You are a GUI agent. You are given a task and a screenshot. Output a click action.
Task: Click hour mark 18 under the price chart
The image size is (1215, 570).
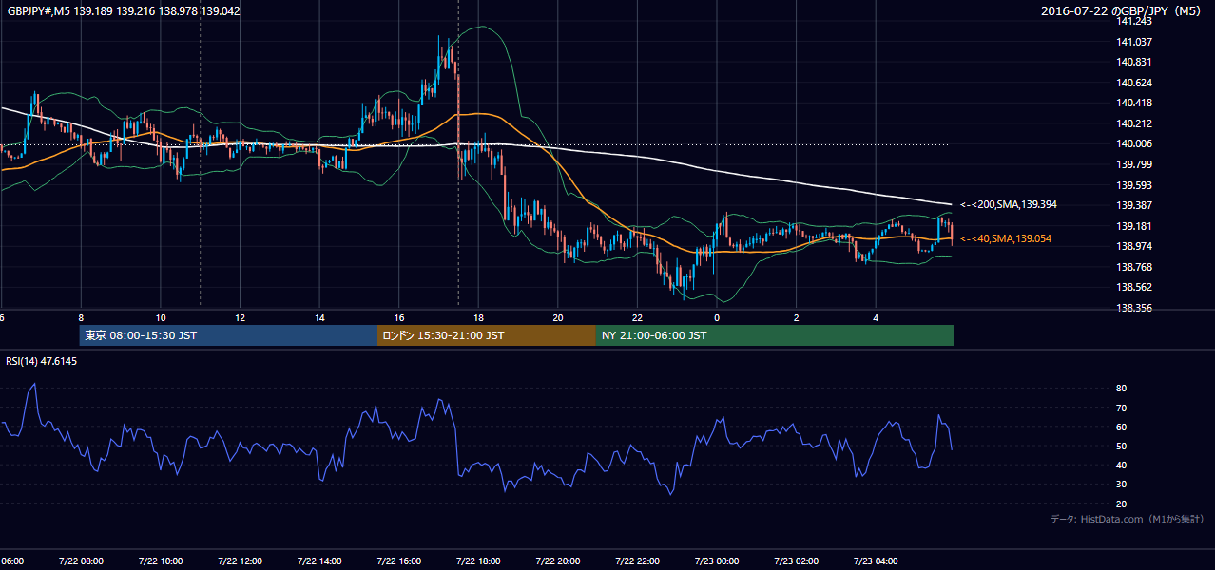coord(478,318)
